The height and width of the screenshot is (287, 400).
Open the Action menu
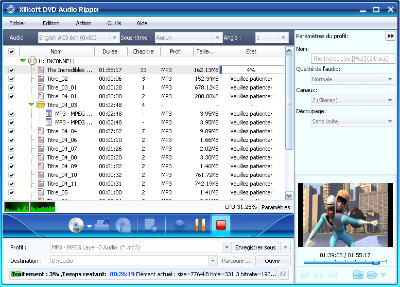click(x=83, y=23)
